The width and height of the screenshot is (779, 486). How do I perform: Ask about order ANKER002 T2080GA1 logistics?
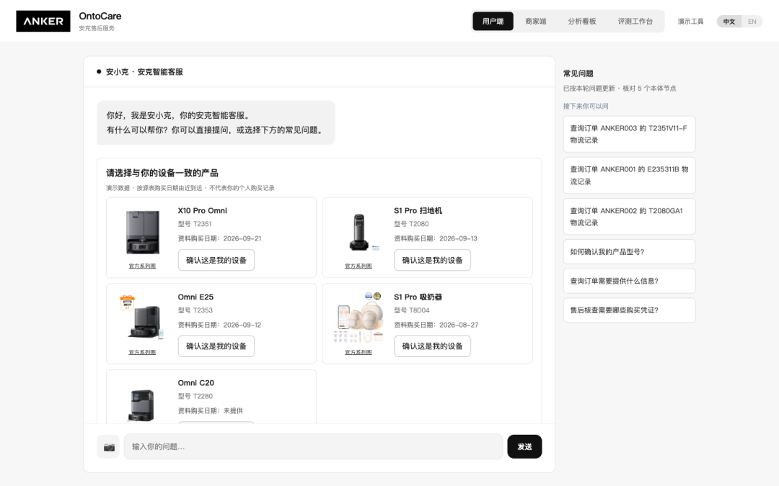[629, 217]
